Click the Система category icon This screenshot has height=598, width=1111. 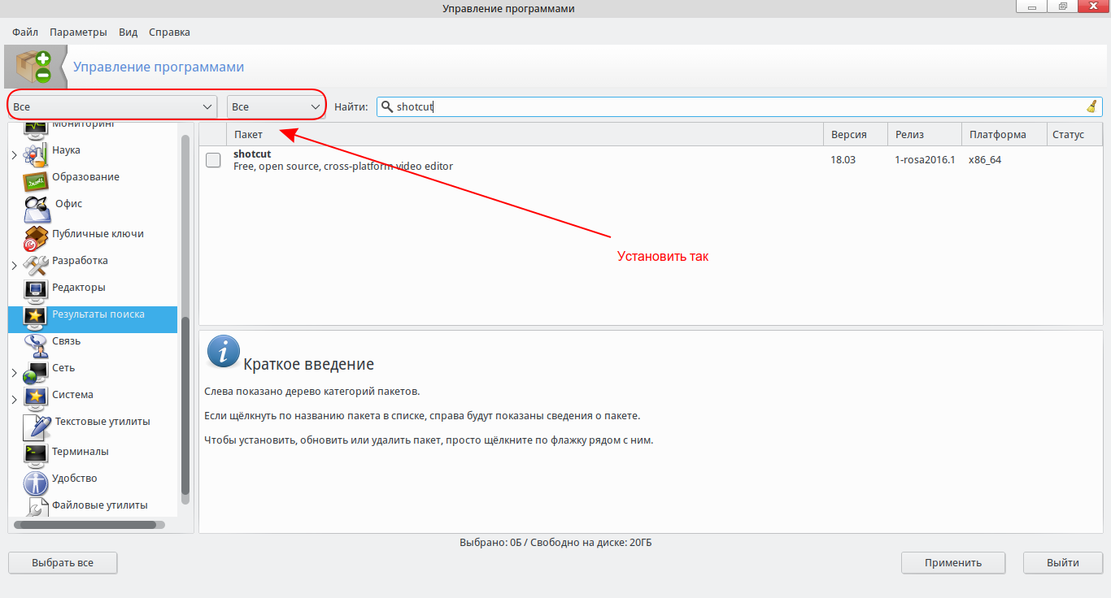(35, 397)
